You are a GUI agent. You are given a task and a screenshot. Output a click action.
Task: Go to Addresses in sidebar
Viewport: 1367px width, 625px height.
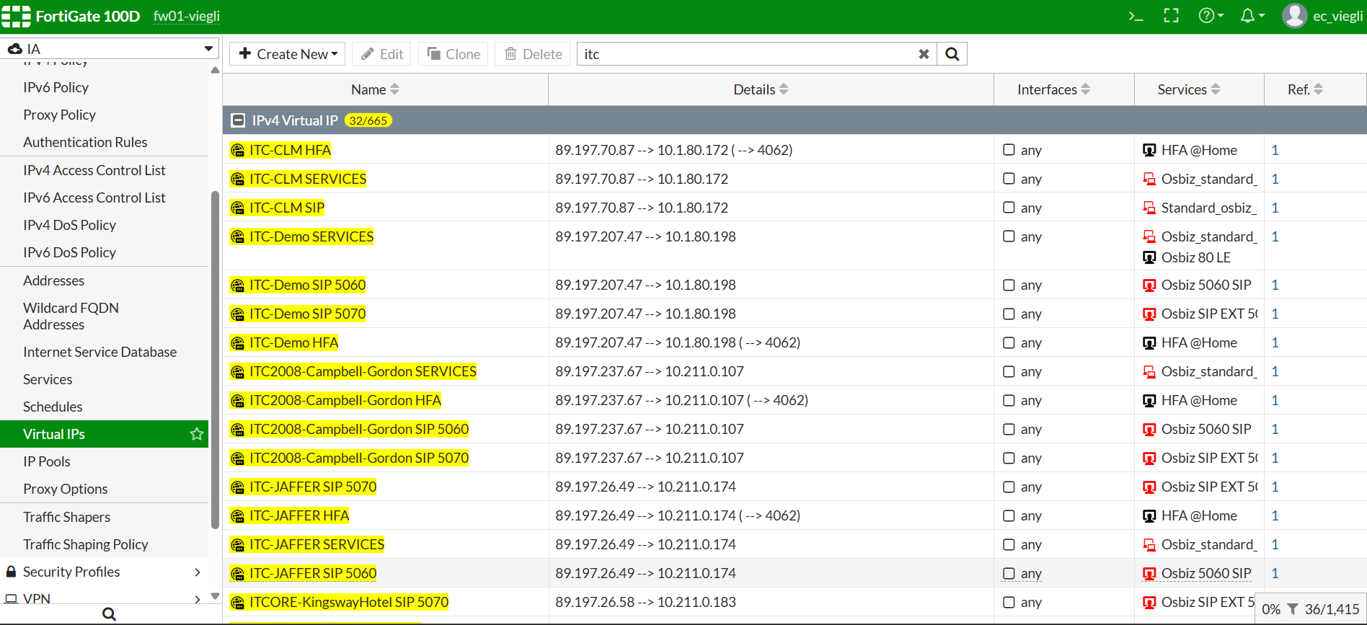click(x=53, y=280)
